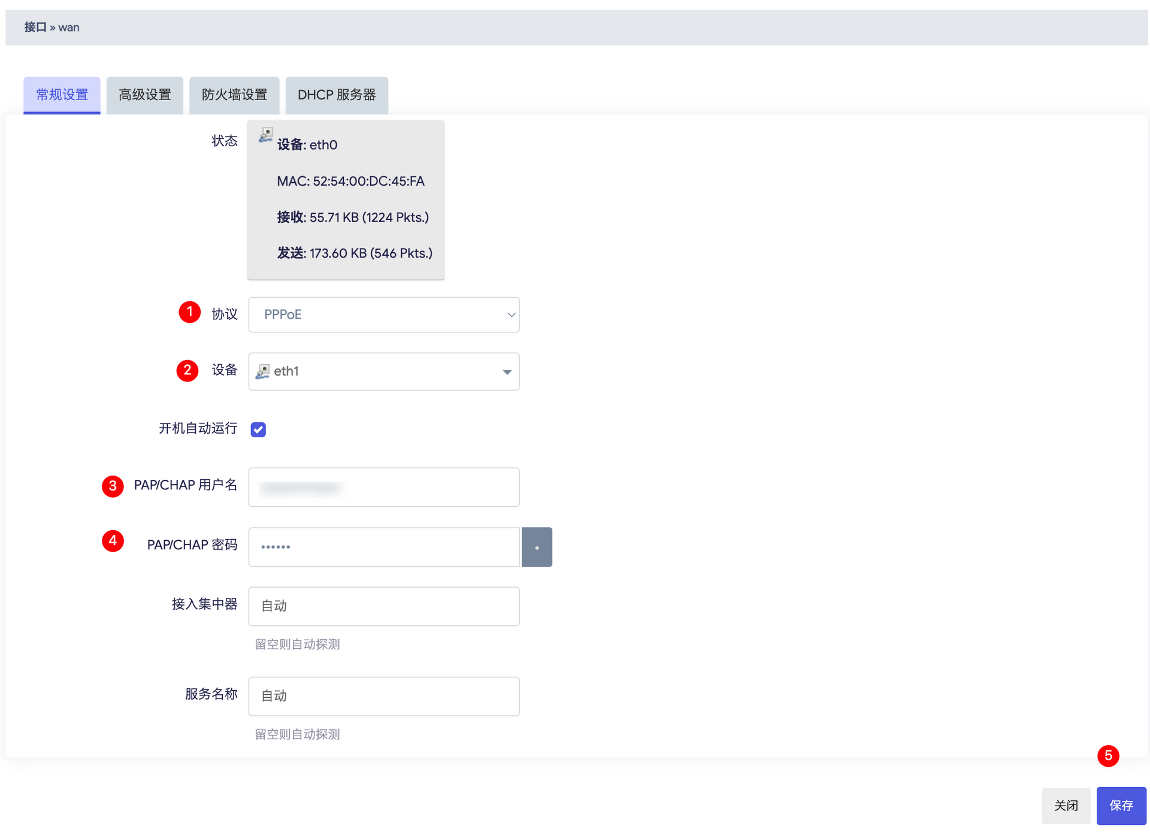Click the 设备: eth0 status text
The image size is (1150, 835).
[307, 145]
